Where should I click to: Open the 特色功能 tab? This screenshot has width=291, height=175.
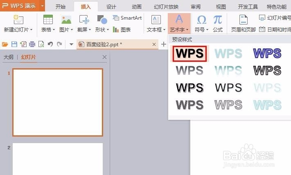277,7
